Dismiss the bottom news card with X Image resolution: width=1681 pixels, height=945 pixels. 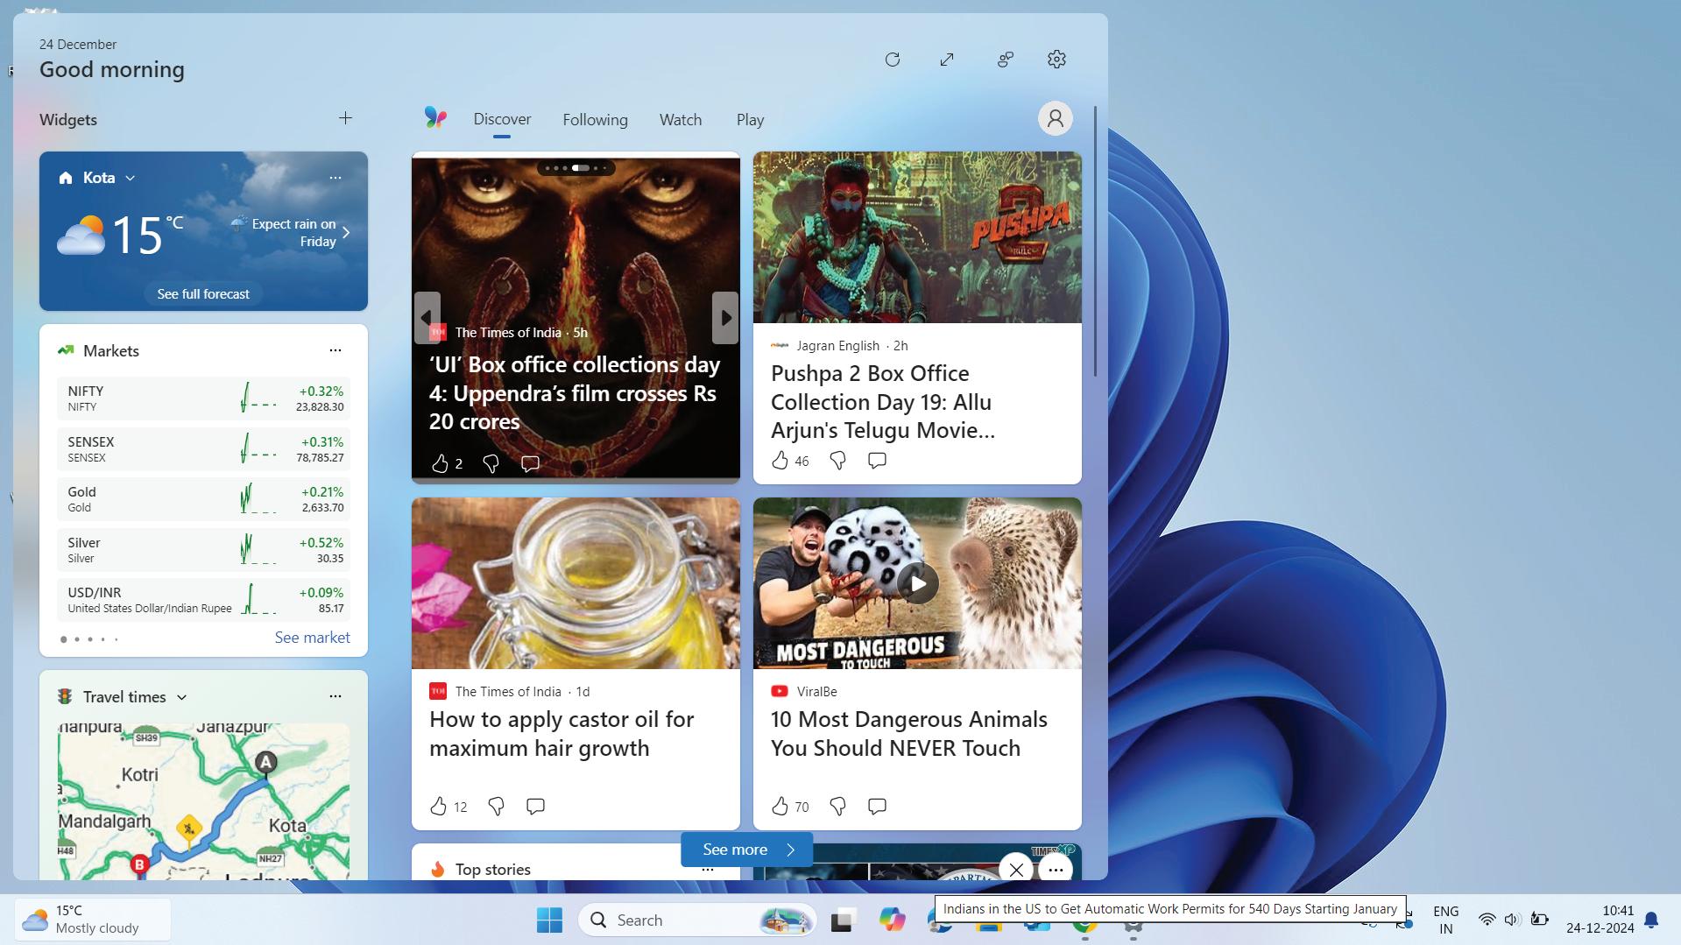1016,870
